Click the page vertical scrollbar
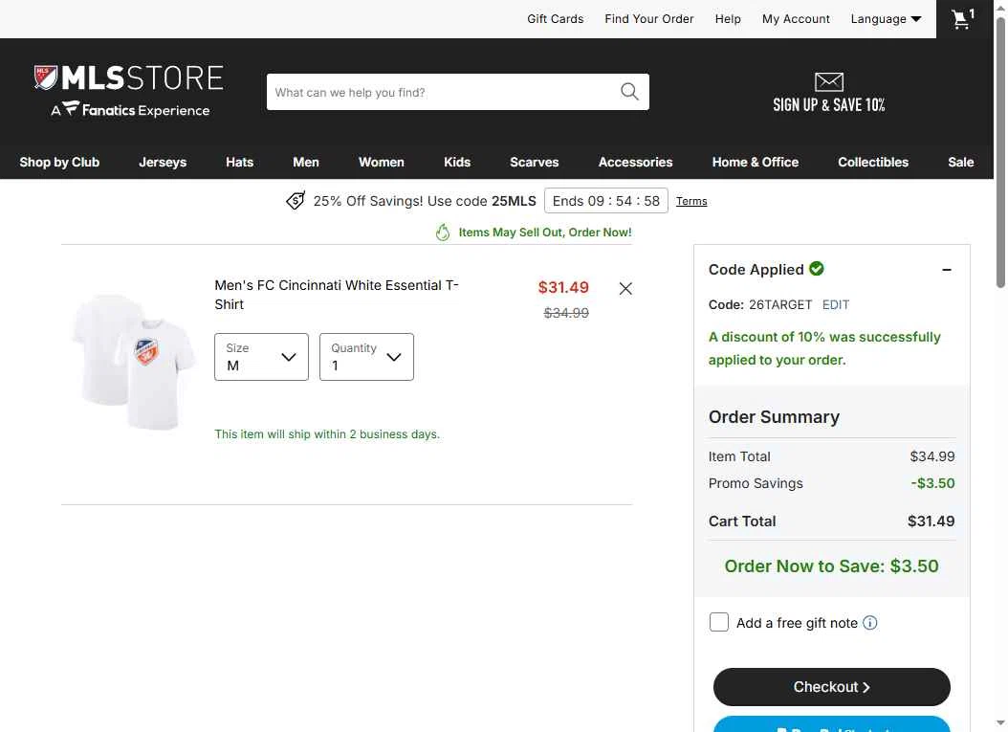The image size is (1008, 732). (x=1000, y=366)
